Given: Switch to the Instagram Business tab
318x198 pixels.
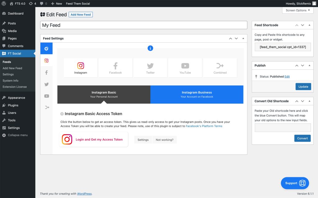Looking at the screenshot, I should [197, 95].
